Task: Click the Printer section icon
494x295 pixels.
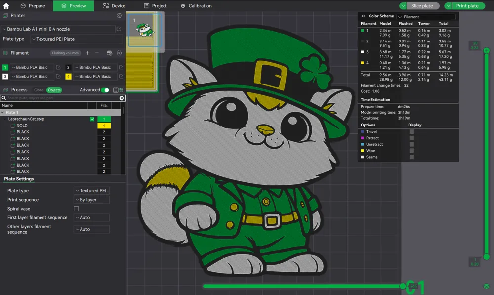Action: click(x=5, y=15)
